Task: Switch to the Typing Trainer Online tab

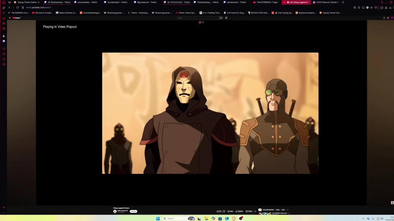Action: tap(27, 2)
